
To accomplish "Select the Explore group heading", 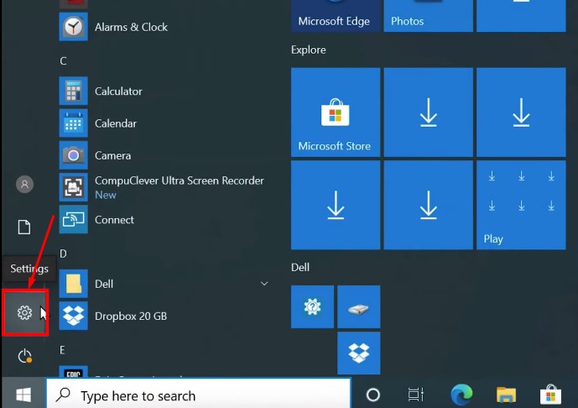I will pyautogui.click(x=308, y=50).
